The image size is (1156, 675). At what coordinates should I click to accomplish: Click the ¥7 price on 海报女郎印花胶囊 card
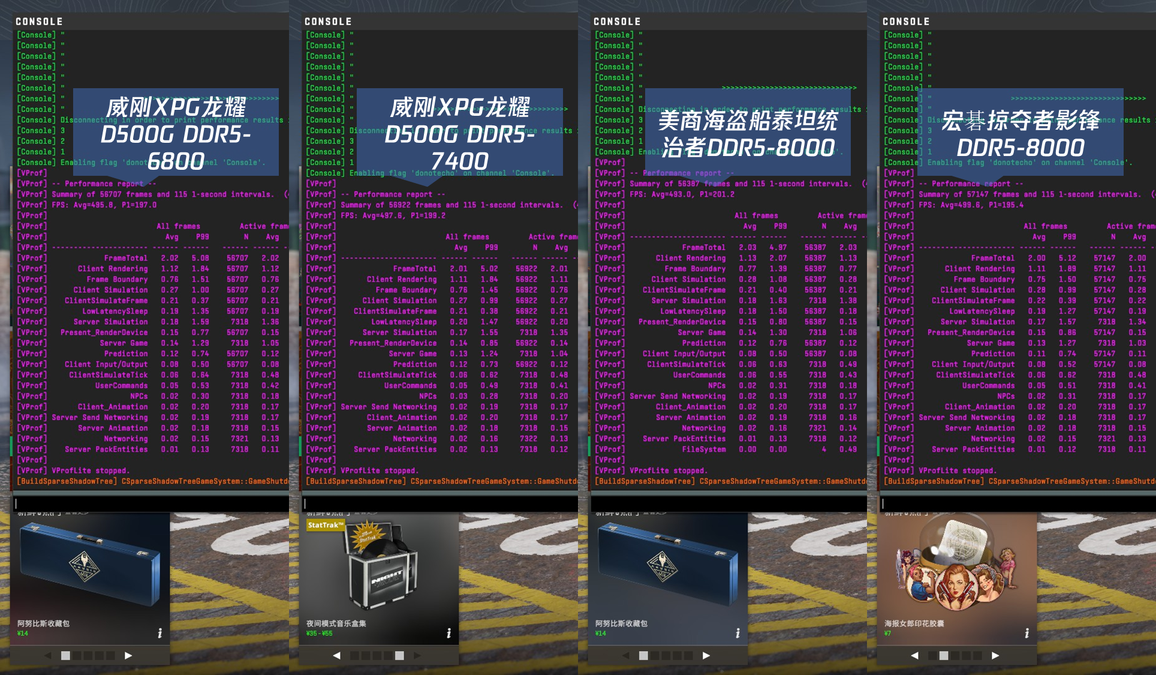(x=888, y=633)
